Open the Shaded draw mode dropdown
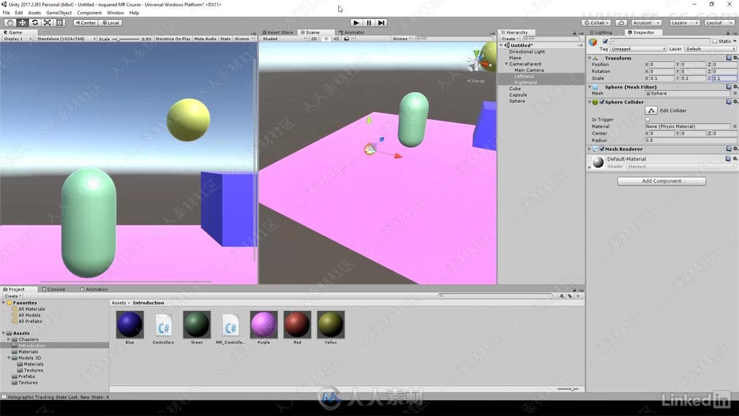 coord(284,39)
